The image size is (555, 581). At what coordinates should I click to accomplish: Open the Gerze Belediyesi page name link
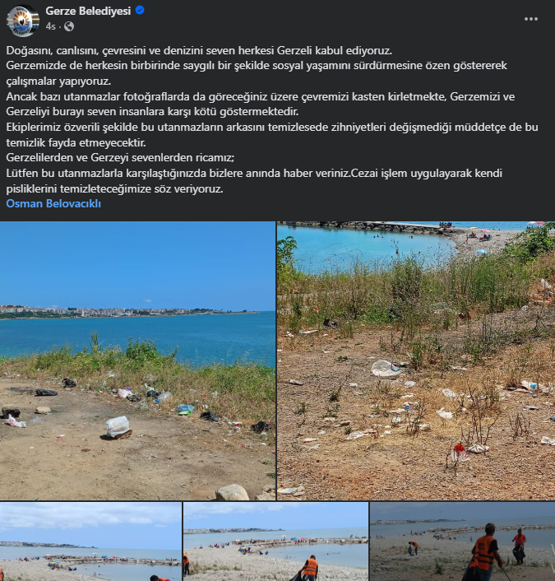coord(88,11)
